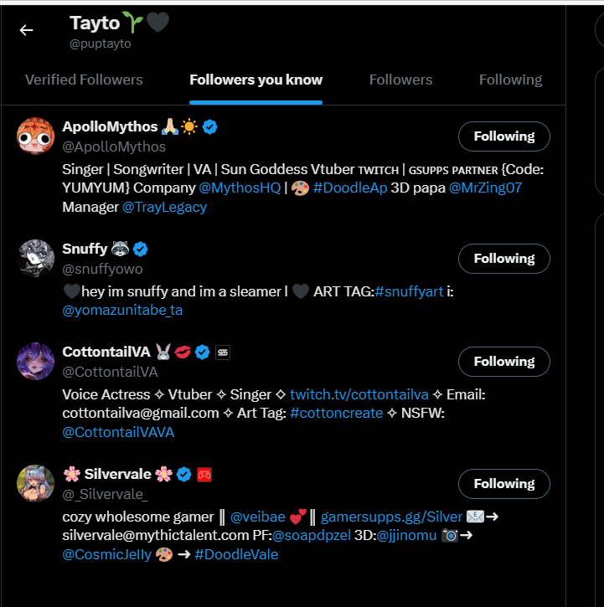Viewport: 604px width, 607px height.
Task: Click Silvervale's avatar image
Action: coord(35,484)
